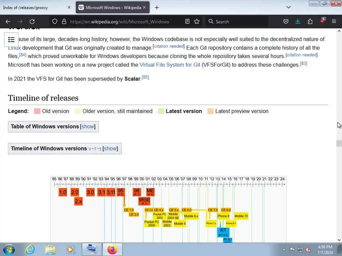Click the Timeline of releases heading
The height and width of the screenshot is (256, 342).
(x=43, y=98)
